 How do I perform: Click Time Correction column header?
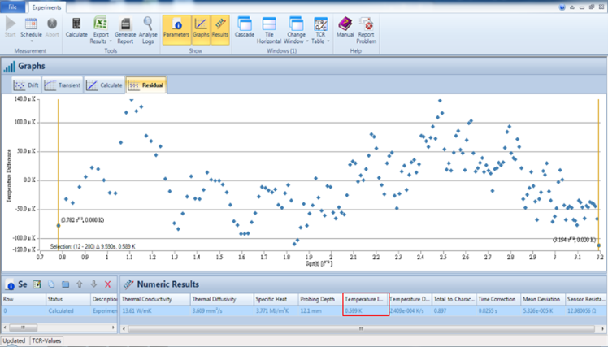498,299
